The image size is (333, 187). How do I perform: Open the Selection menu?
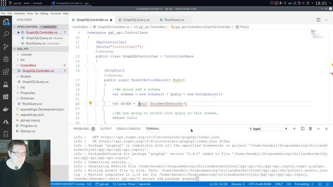20,14
